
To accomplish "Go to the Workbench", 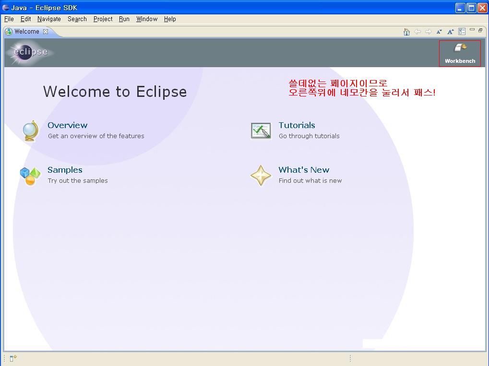I will click(460, 53).
